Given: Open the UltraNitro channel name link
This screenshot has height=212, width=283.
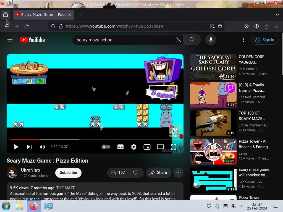Looking at the screenshot, I should click(30, 170).
